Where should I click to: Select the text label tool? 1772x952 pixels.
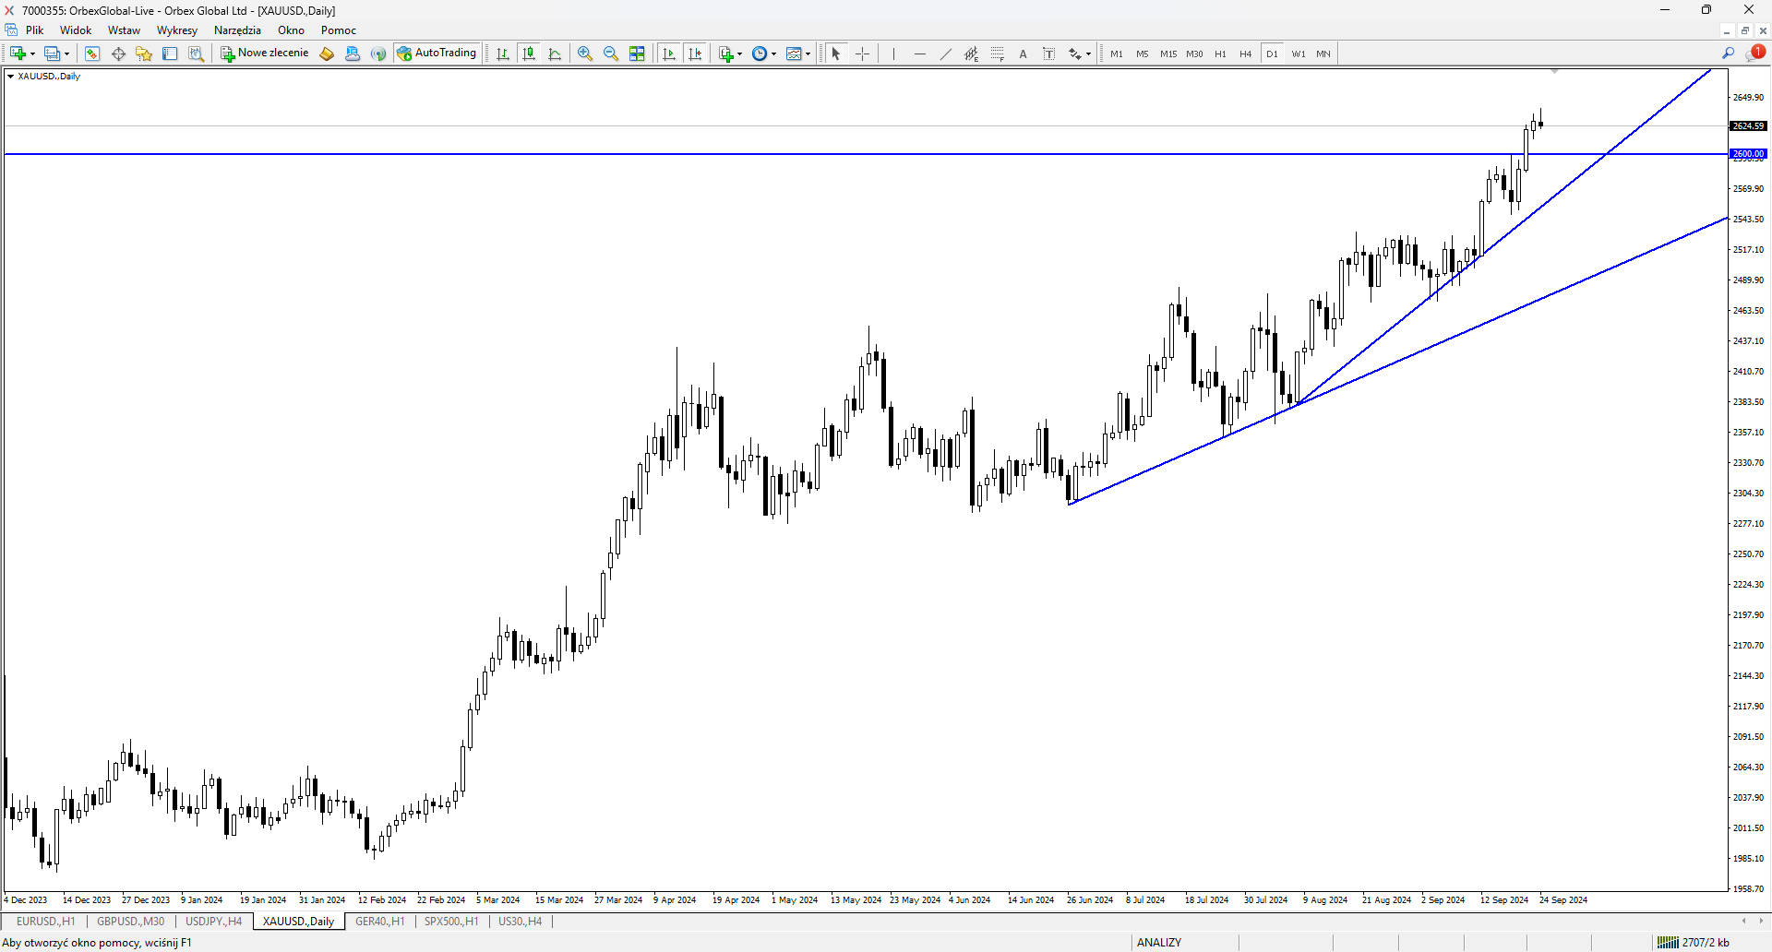pyautogui.click(x=1048, y=54)
